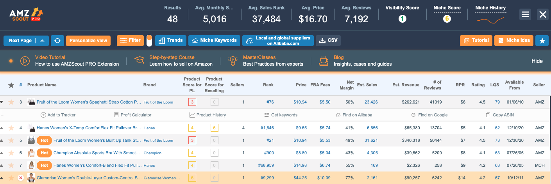Toggle the filter on/off switch
The image size is (551, 184).
point(149,41)
